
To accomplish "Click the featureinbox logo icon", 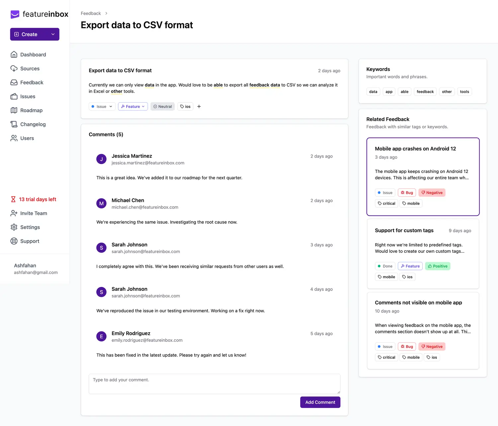I will click(15, 14).
